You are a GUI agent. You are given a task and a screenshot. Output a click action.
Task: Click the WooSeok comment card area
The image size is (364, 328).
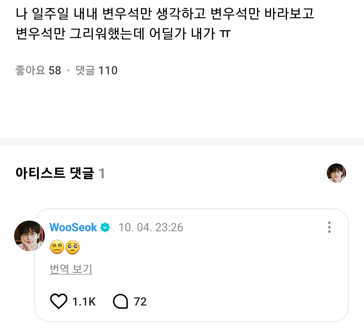click(191, 265)
